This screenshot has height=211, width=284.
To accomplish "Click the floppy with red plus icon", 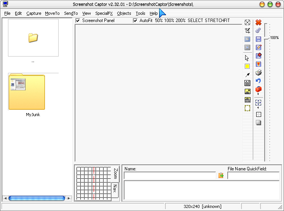I will (258, 55).
